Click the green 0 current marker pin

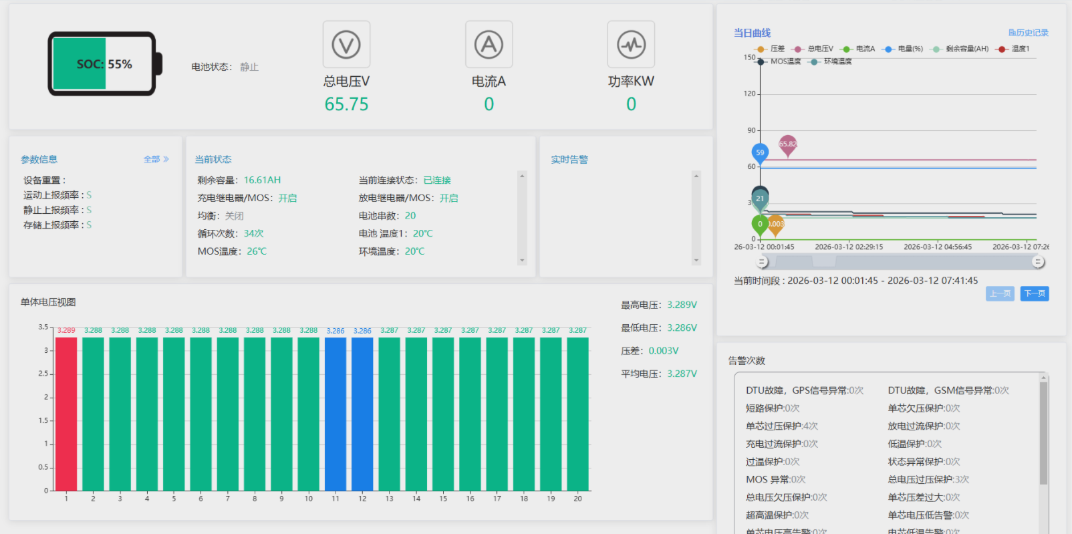(x=760, y=224)
